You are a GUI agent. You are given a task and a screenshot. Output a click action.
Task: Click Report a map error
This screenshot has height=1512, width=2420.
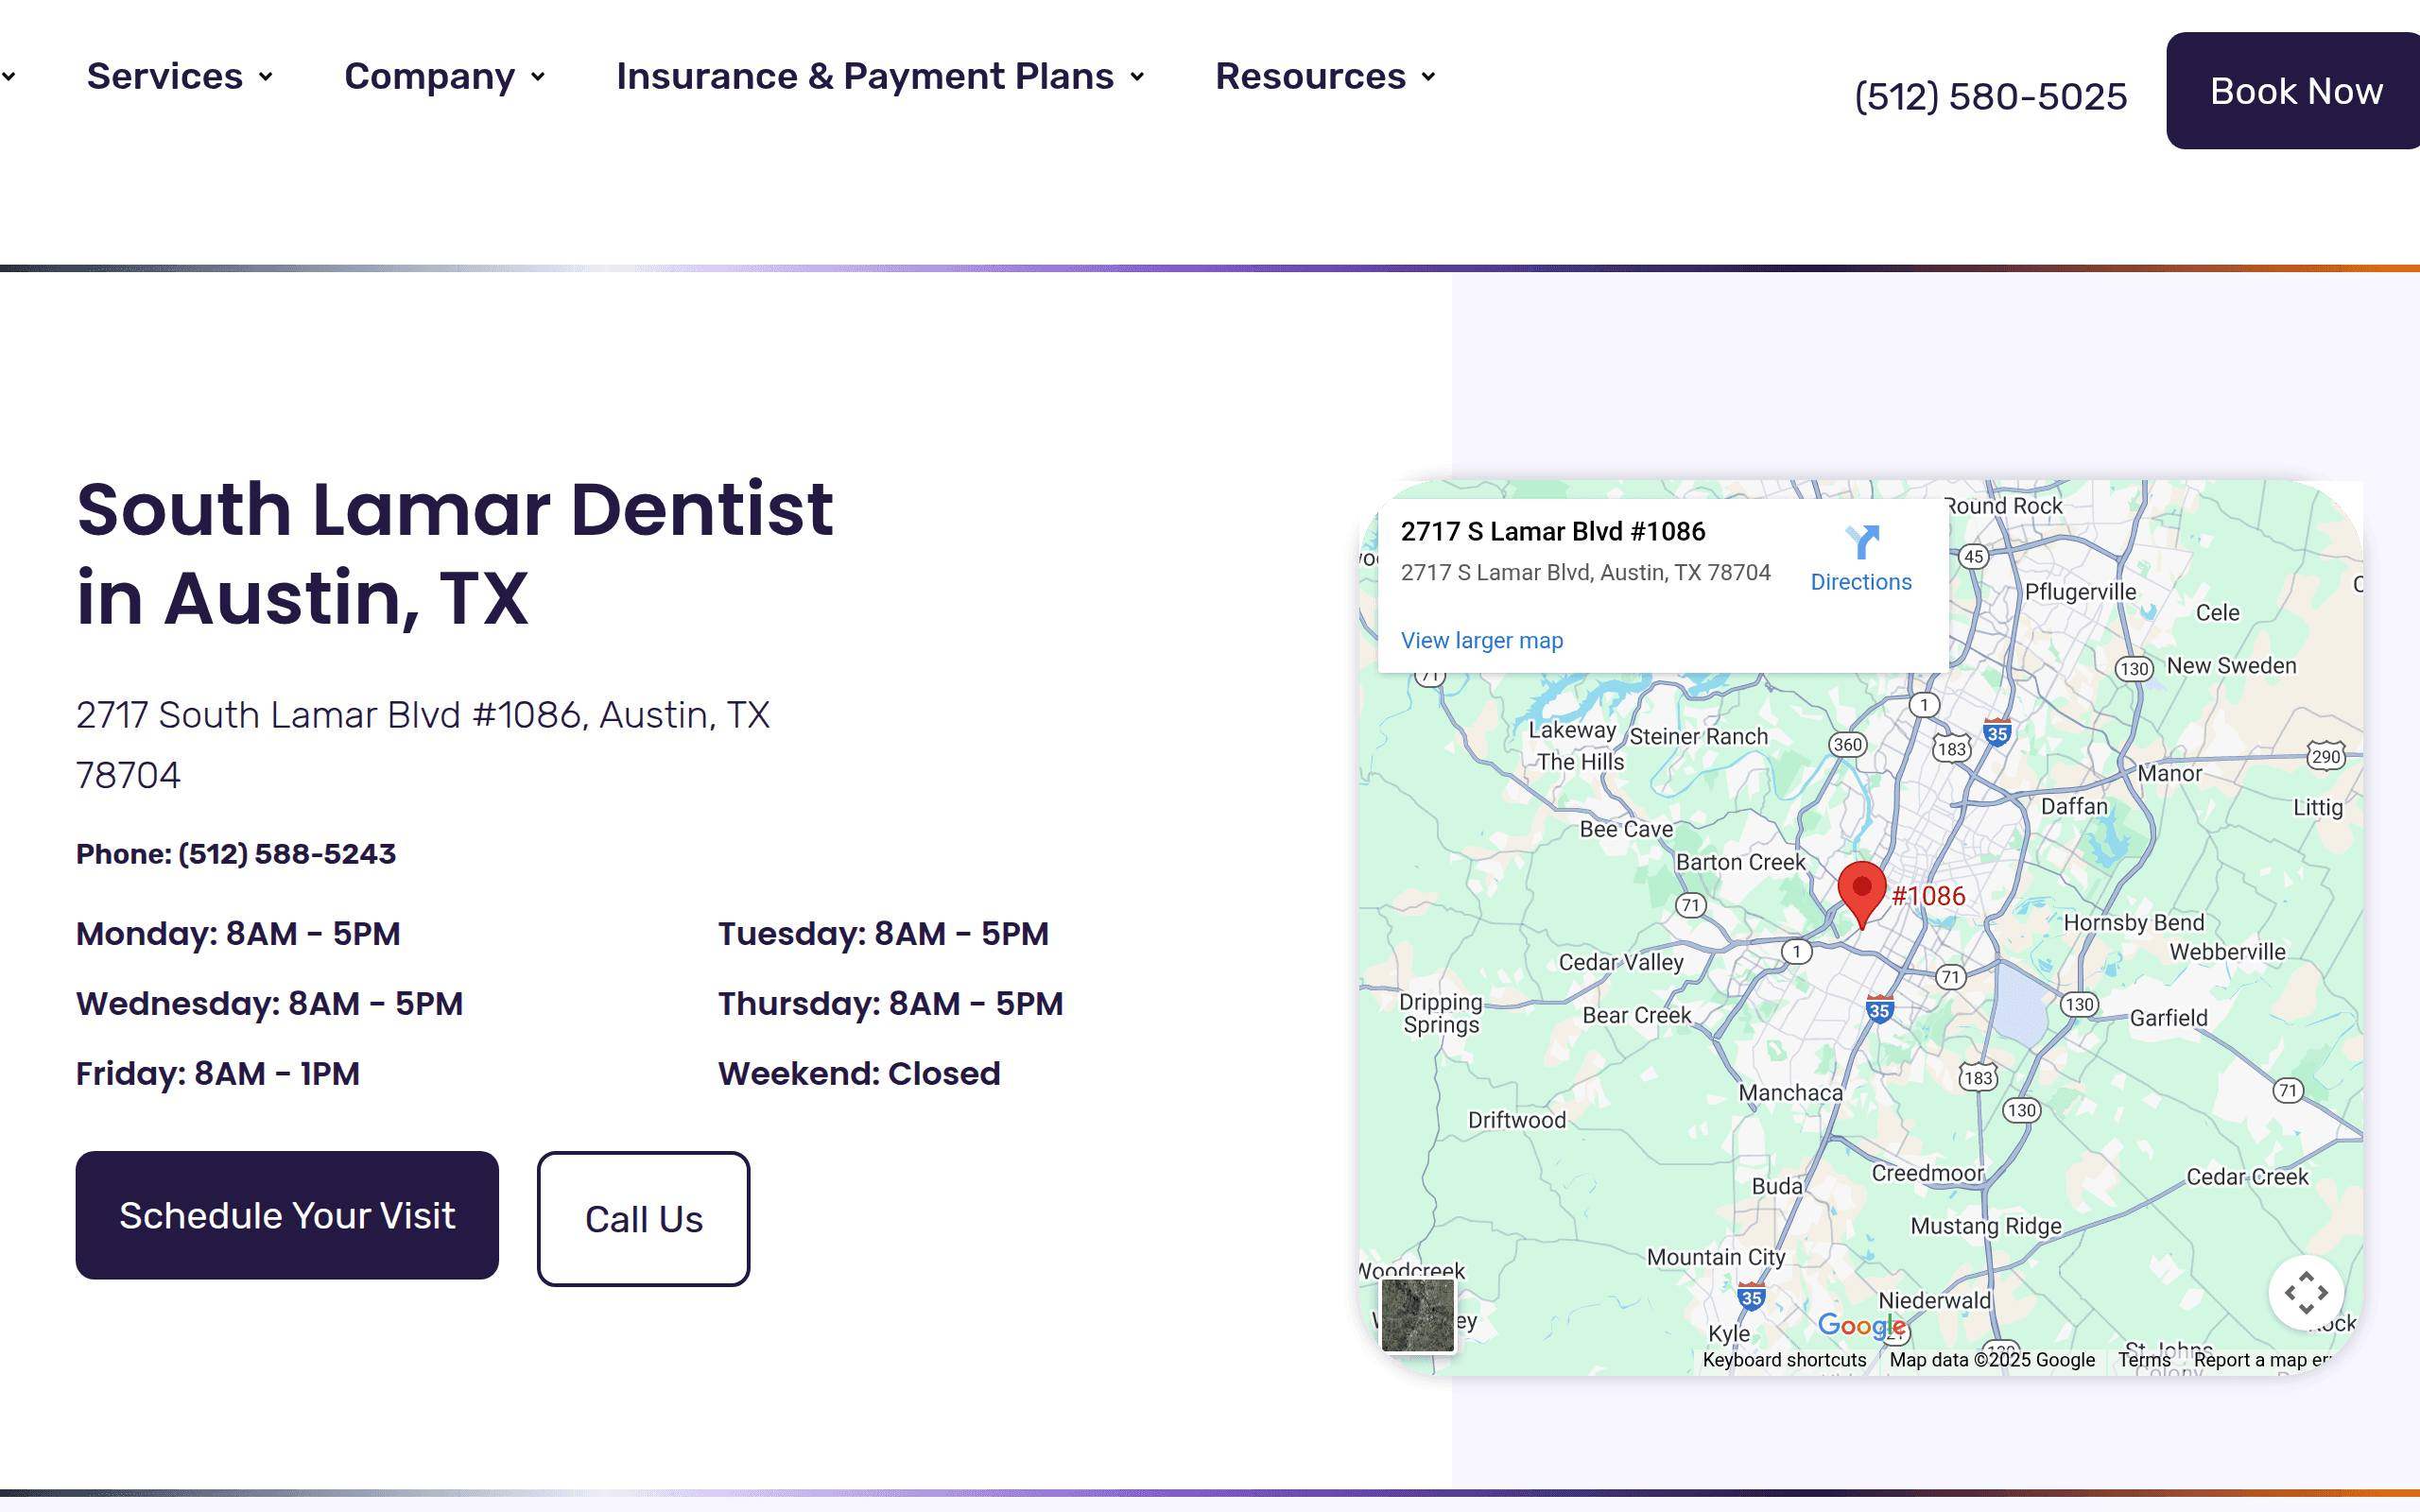click(2264, 1359)
